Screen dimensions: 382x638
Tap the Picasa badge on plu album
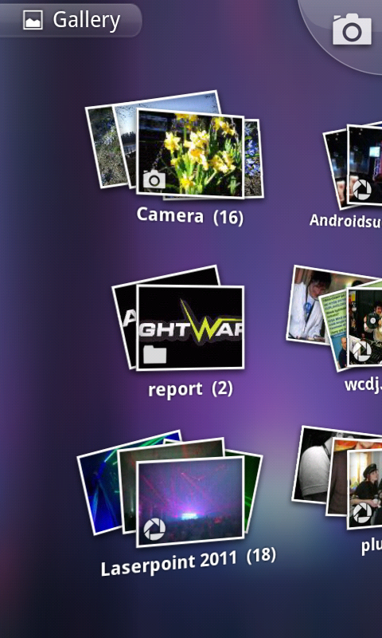362,513
